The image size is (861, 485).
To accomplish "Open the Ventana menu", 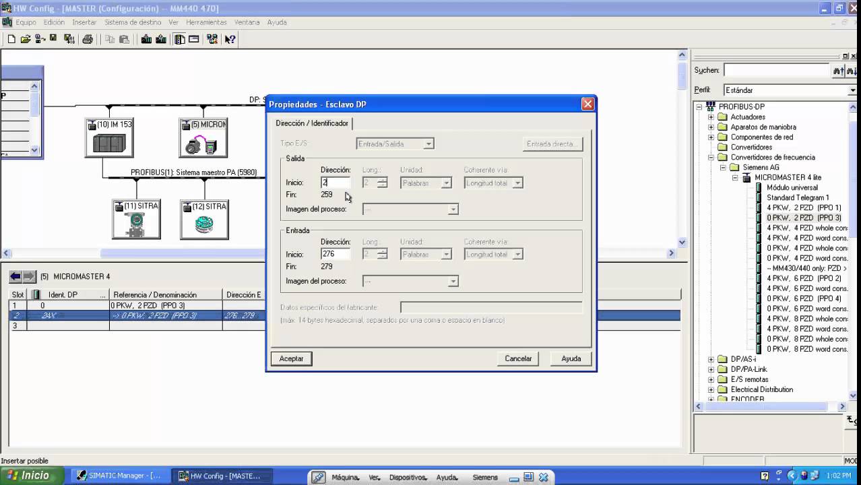I will click(247, 22).
